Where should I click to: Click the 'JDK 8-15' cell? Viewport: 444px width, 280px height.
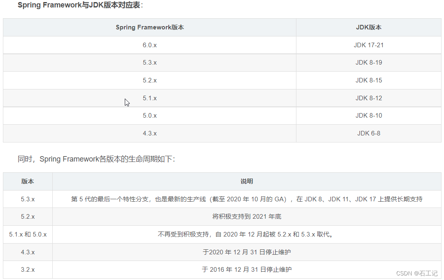point(369,81)
